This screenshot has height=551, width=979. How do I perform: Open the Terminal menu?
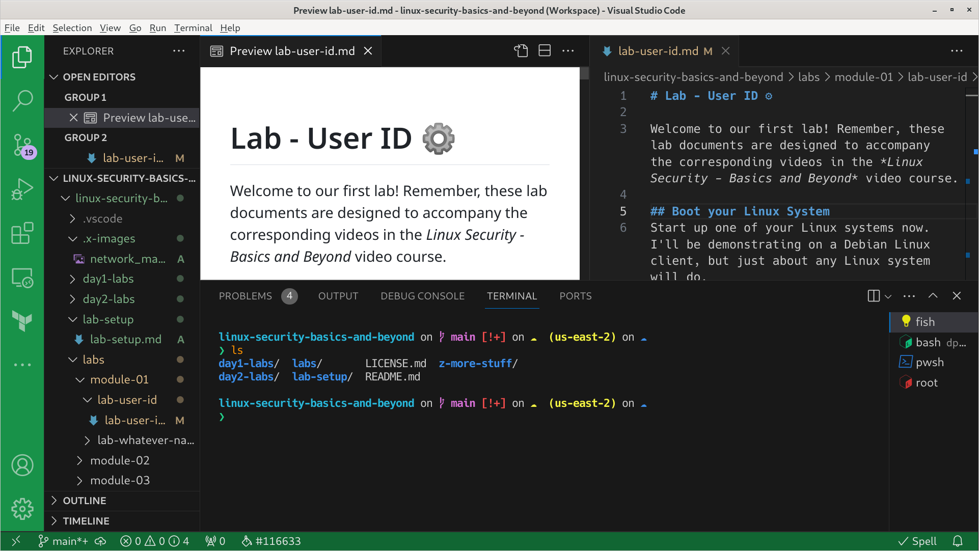[193, 28]
